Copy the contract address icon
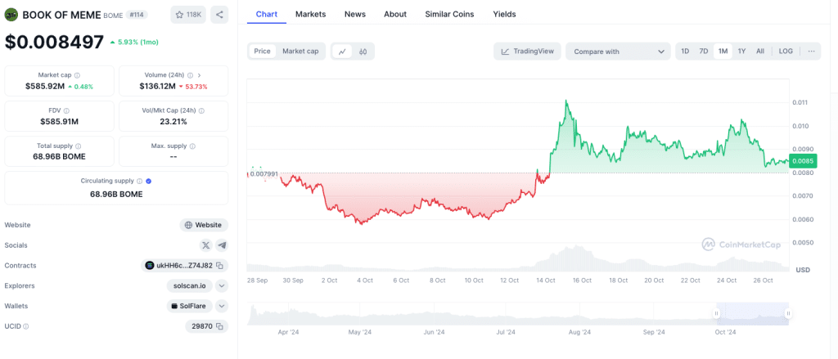The height and width of the screenshot is (359, 838). (219, 266)
